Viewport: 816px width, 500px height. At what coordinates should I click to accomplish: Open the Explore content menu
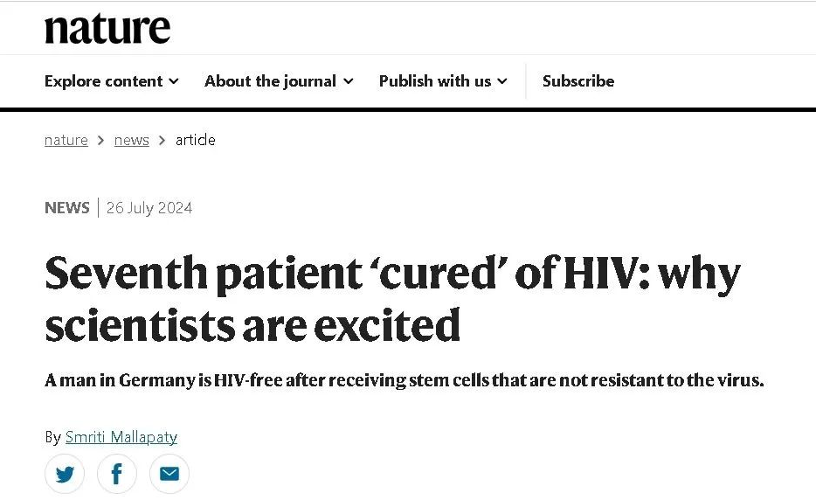pyautogui.click(x=112, y=81)
